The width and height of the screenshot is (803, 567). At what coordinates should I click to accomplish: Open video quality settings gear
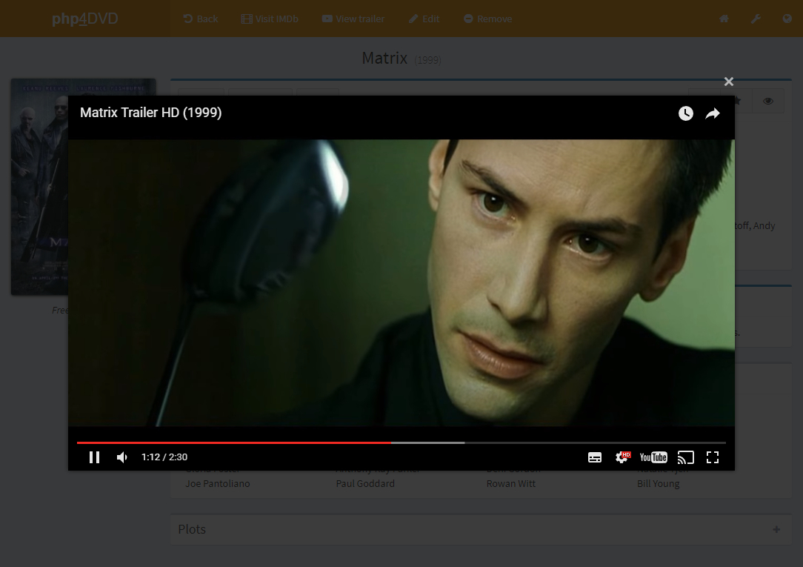pos(622,457)
